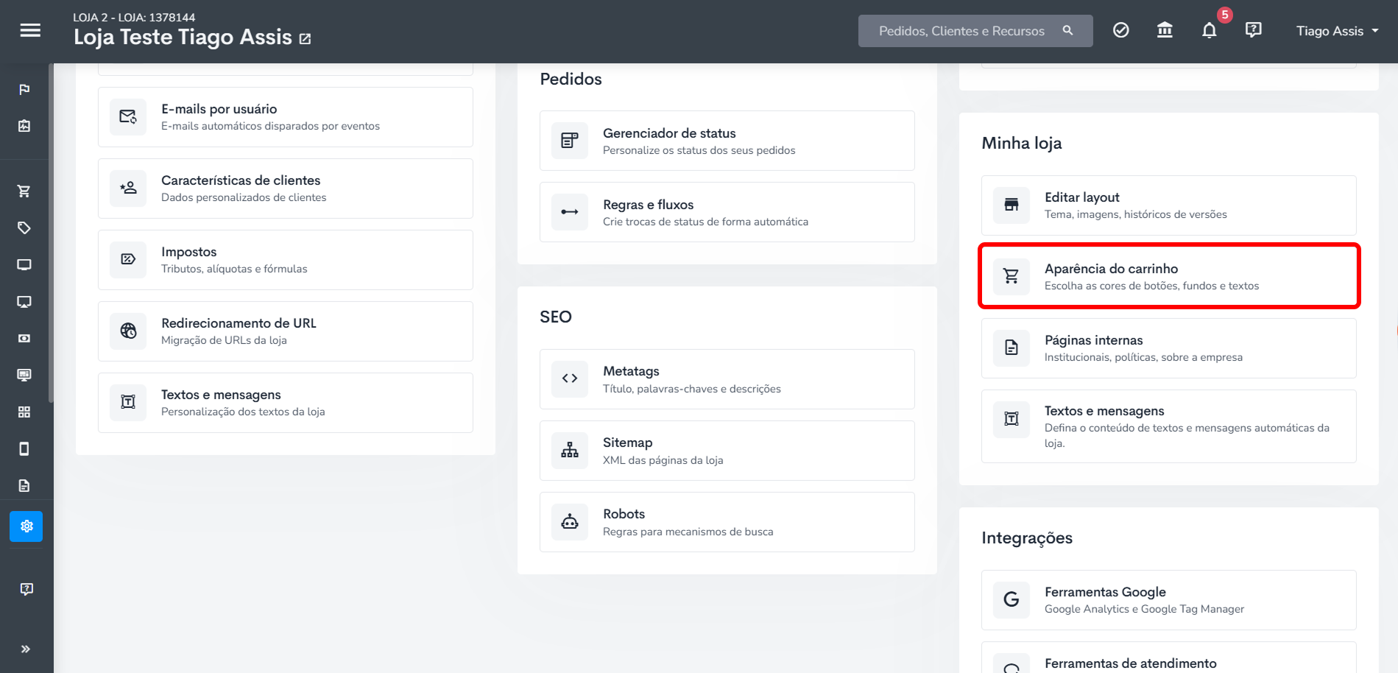Open external store link icon beside title
This screenshot has height=673, width=1398.
coord(305,38)
